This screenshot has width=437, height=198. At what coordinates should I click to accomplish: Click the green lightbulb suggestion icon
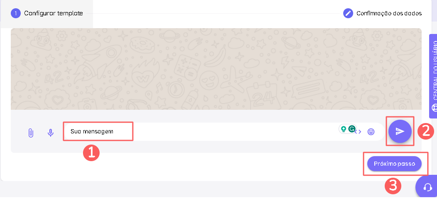click(x=344, y=129)
